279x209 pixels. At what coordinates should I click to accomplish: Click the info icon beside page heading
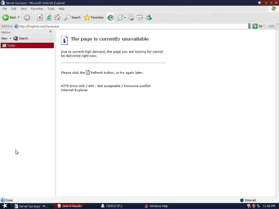pos(64,40)
